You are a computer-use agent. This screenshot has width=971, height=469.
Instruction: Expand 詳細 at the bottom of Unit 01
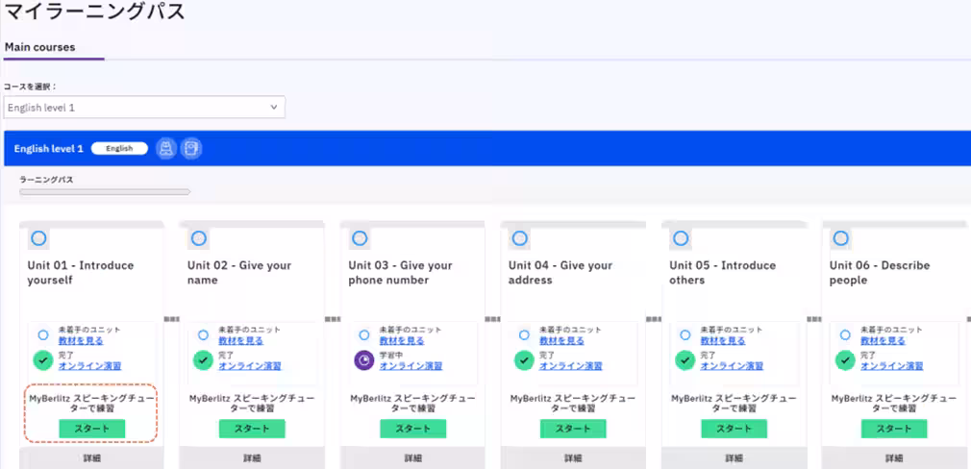91,458
